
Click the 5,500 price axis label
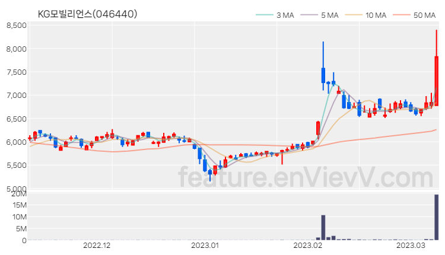[x=17, y=165]
